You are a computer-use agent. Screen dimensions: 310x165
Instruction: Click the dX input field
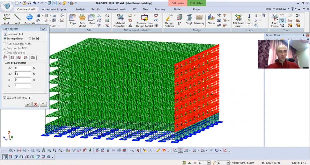click(23, 68)
